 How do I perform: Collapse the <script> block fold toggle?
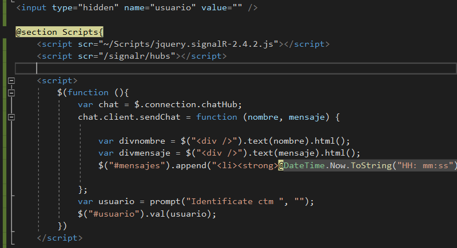pyautogui.click(x=11, y=81)
